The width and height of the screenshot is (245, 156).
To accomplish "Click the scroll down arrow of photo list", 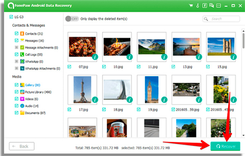I will [243, 136].
